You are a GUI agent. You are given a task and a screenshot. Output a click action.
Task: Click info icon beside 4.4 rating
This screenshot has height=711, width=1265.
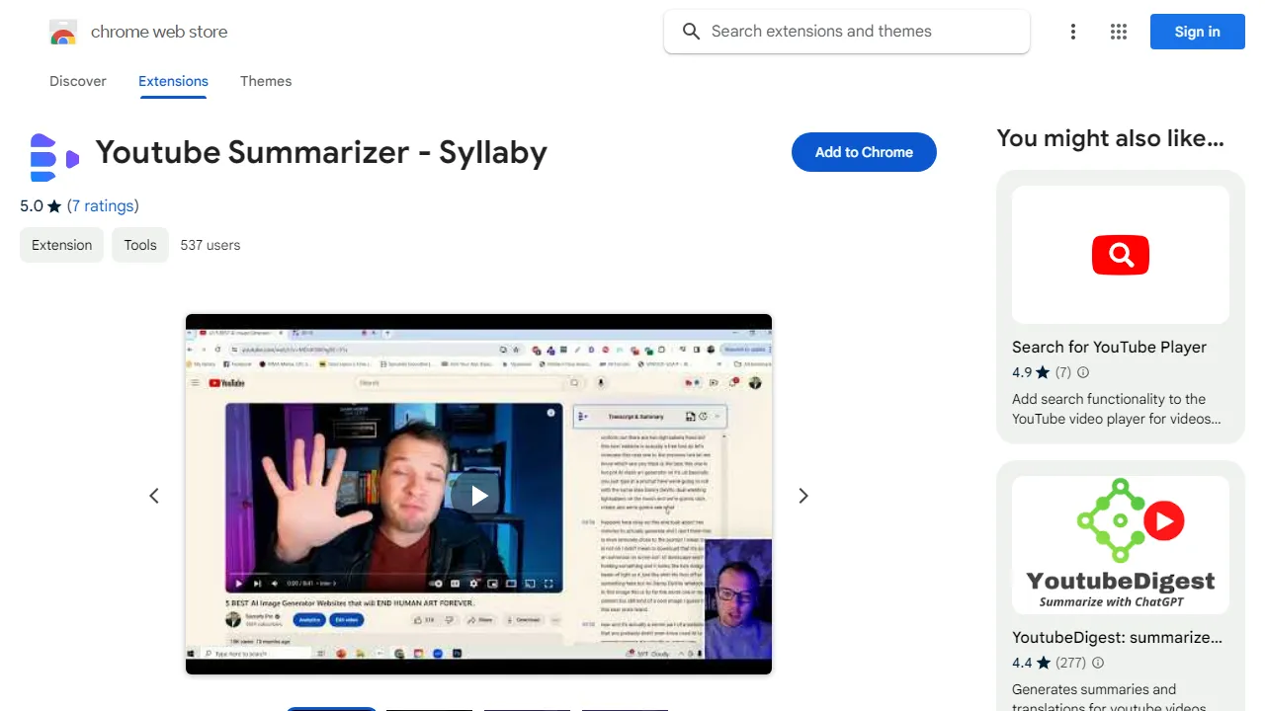click(x=1098, y=663)
